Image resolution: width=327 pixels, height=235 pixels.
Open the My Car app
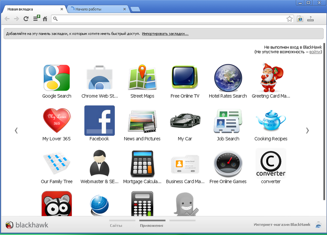185,121
